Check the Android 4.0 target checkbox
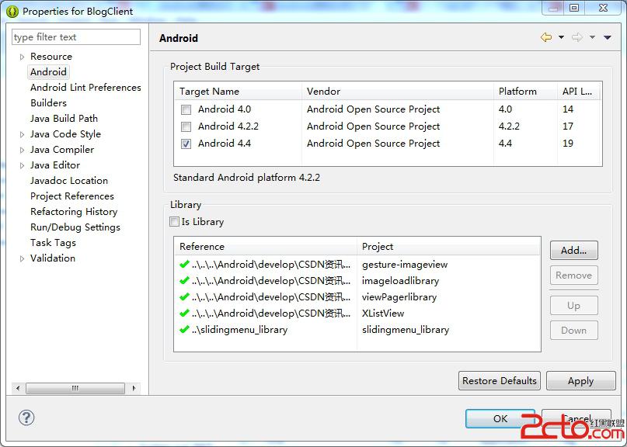Image resolution: width=627 pixels, height=447 pixels. click(x=186, y=109)
